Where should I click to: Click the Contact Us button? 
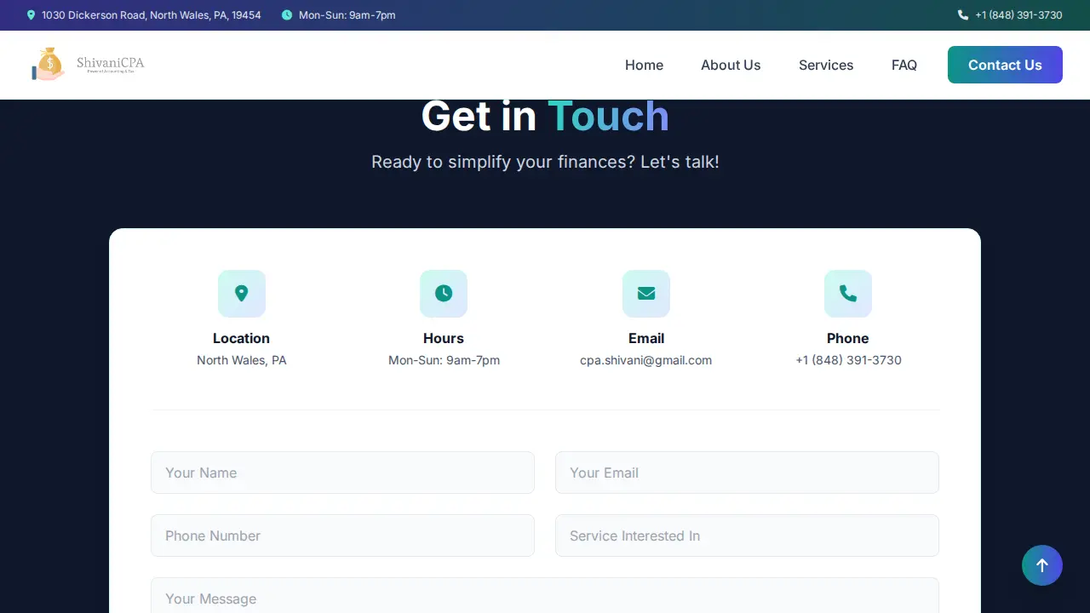[1005, 65]
